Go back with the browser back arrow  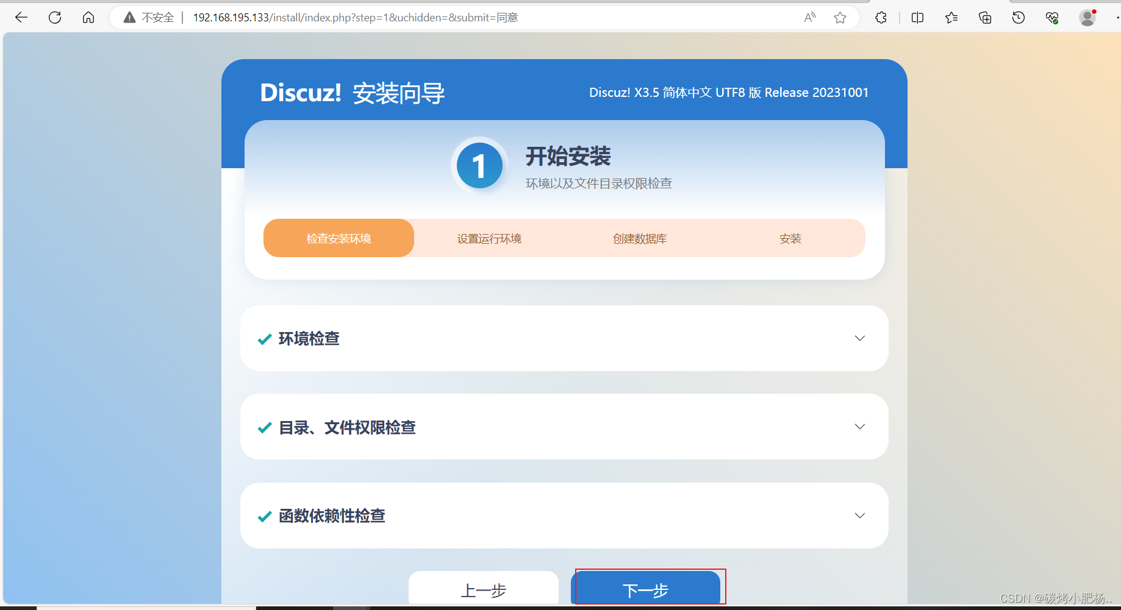21,18
